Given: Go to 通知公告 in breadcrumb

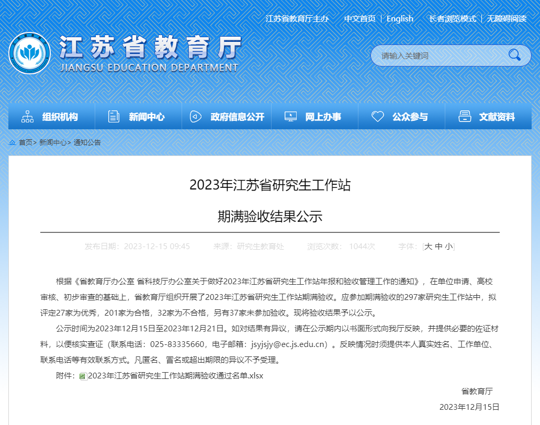Looking at the screenshot, I should (x=87, y=142).
